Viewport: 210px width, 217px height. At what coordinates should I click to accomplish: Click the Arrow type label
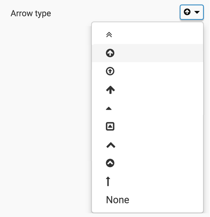point(31,13)
